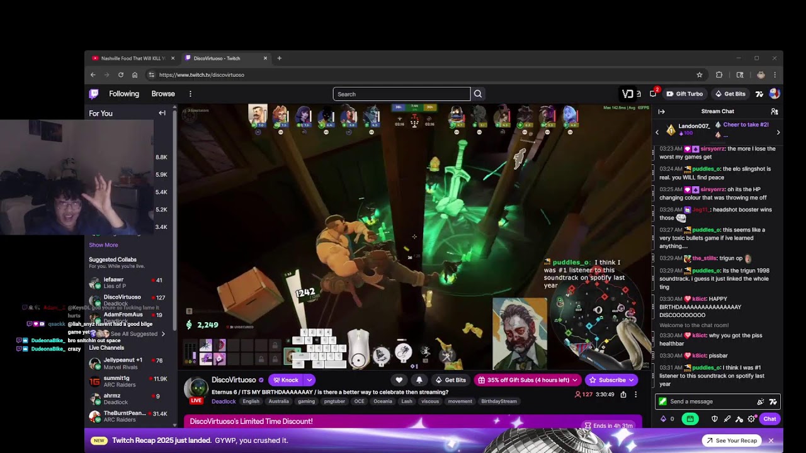Click the twitch.tv address bar URL
Screen dimensions: 806x453
pyautogui.click(x=201, y=75)
